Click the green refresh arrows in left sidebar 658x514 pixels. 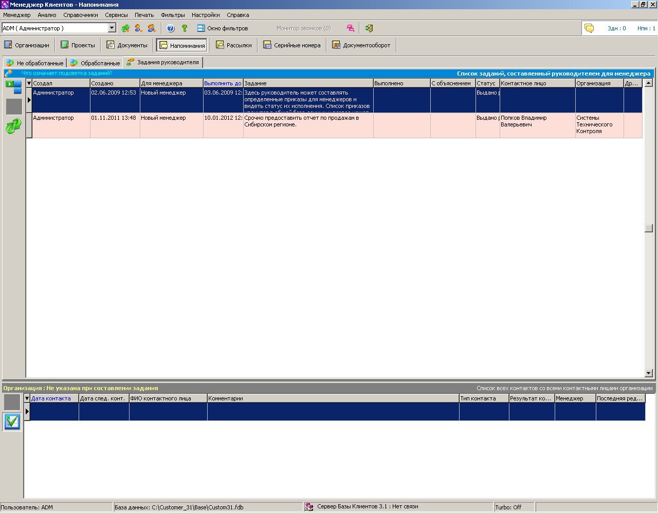(x=13, y=126)
